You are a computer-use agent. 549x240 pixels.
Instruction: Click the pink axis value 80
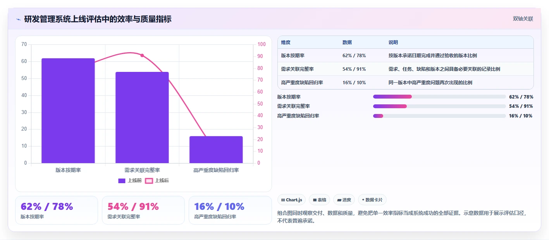pos(260,68)
